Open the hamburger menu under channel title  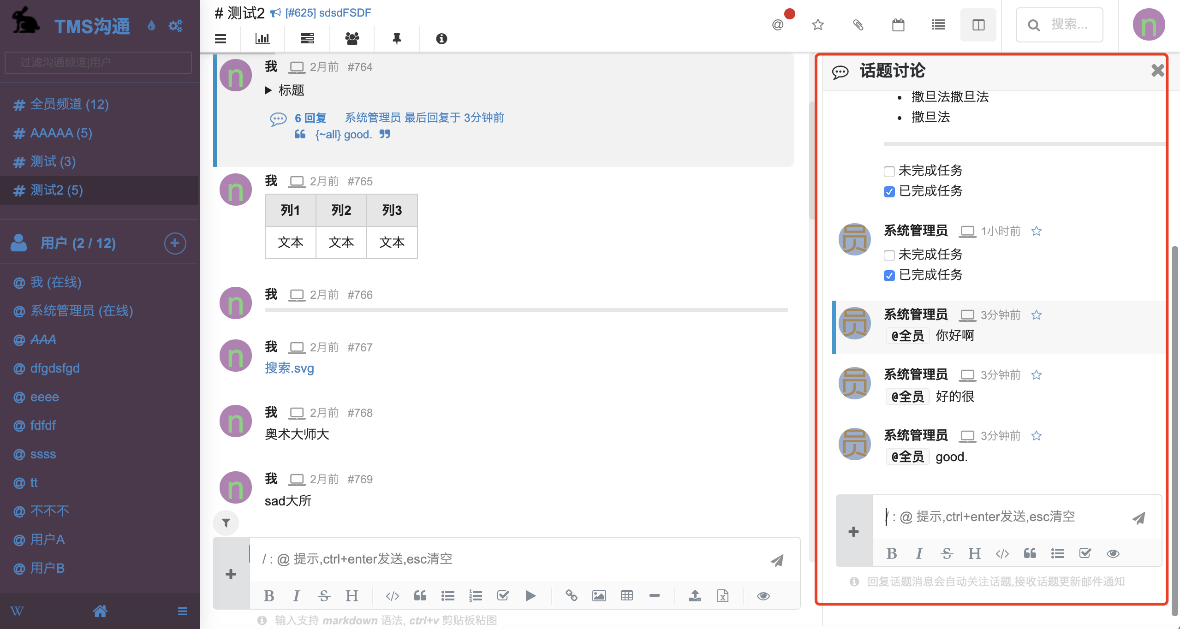[x=221, y=39]
